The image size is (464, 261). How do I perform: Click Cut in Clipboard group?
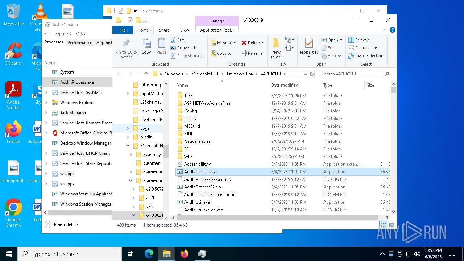pos(177,40)
